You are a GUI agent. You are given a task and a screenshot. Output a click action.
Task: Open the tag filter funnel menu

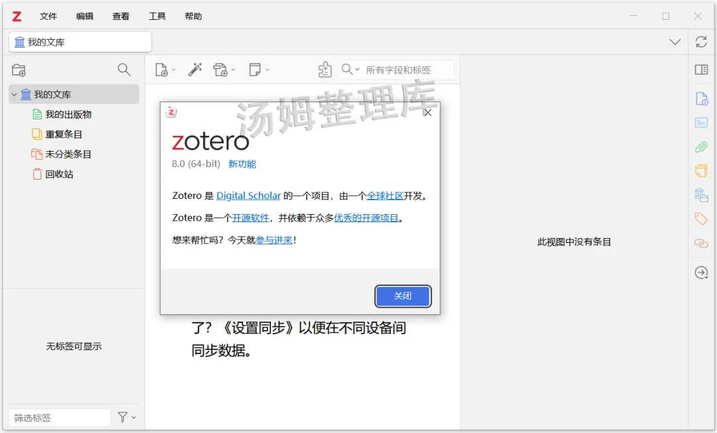tap(127, 417)
